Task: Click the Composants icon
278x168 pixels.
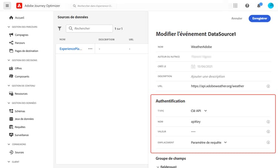Action: (x=11, y=76)
